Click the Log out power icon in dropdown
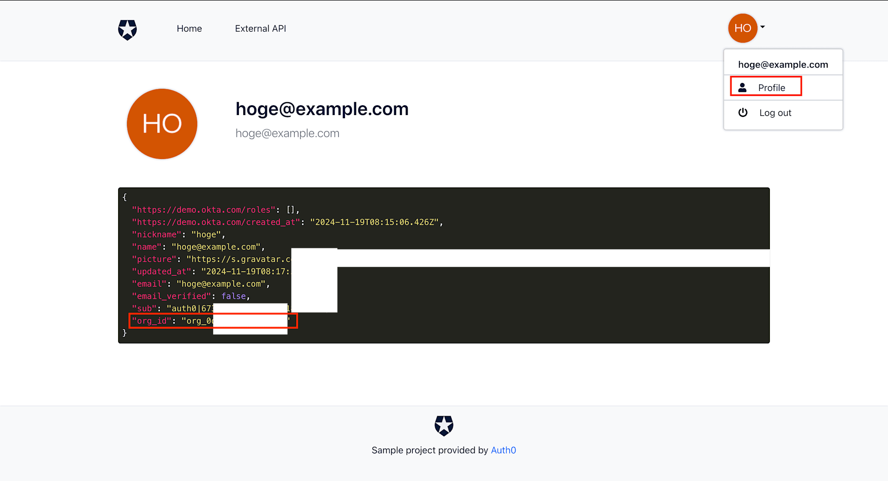The width and height of the screenshot is (888, 481). 743,112
